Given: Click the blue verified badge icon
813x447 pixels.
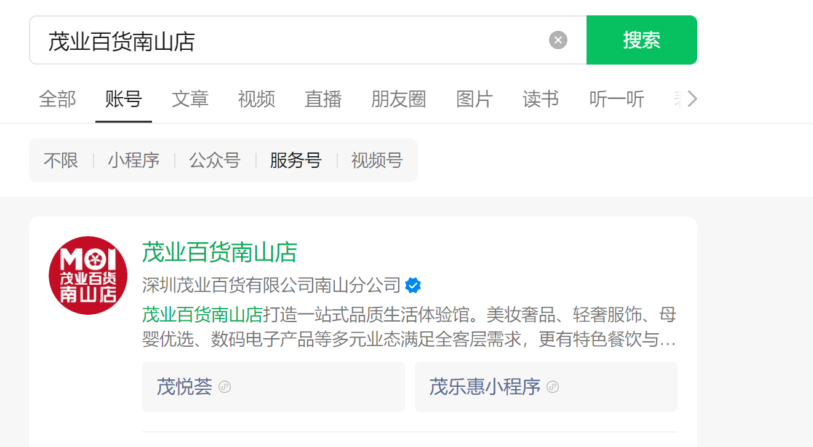Looking at the screenshot, I should click(x=413, y=285).
